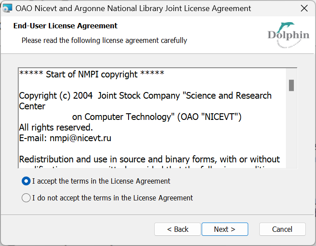Click the 'Redistribution and use in source' line
This screenshot has height=246, width=316.
click(149, 159)
